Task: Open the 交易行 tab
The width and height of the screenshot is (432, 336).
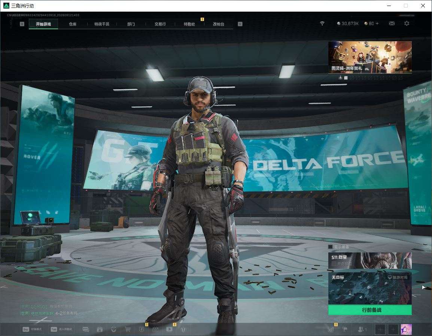Action: point(160,24)
